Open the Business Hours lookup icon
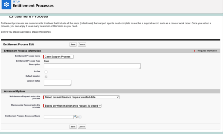This screenshot has height=134, width=223. [x=76, y=117]
